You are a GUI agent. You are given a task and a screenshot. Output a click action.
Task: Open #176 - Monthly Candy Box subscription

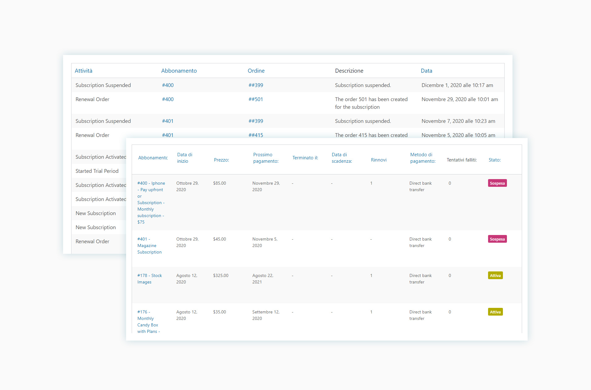point(149,321)
